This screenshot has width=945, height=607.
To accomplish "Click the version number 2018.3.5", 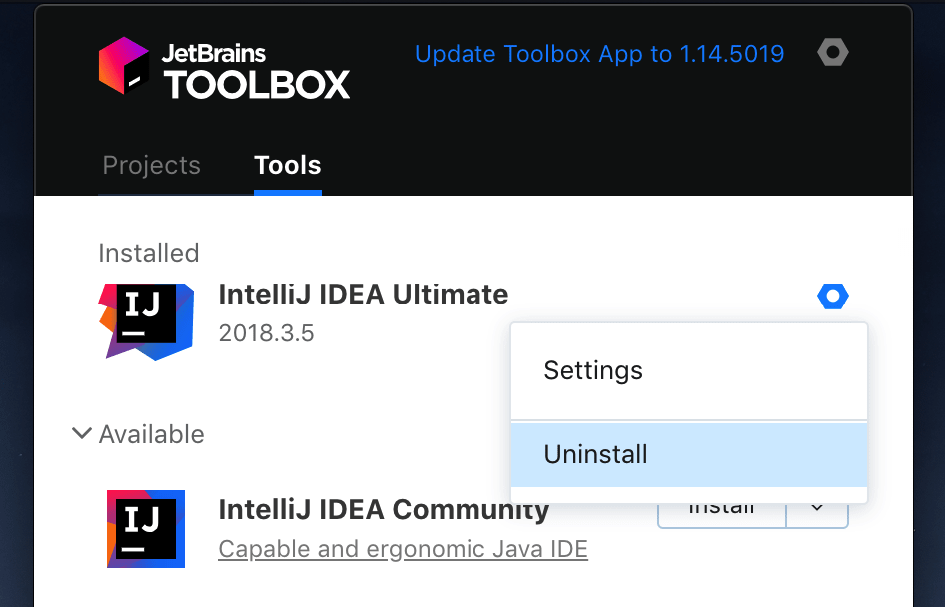I will pos(266,333).
